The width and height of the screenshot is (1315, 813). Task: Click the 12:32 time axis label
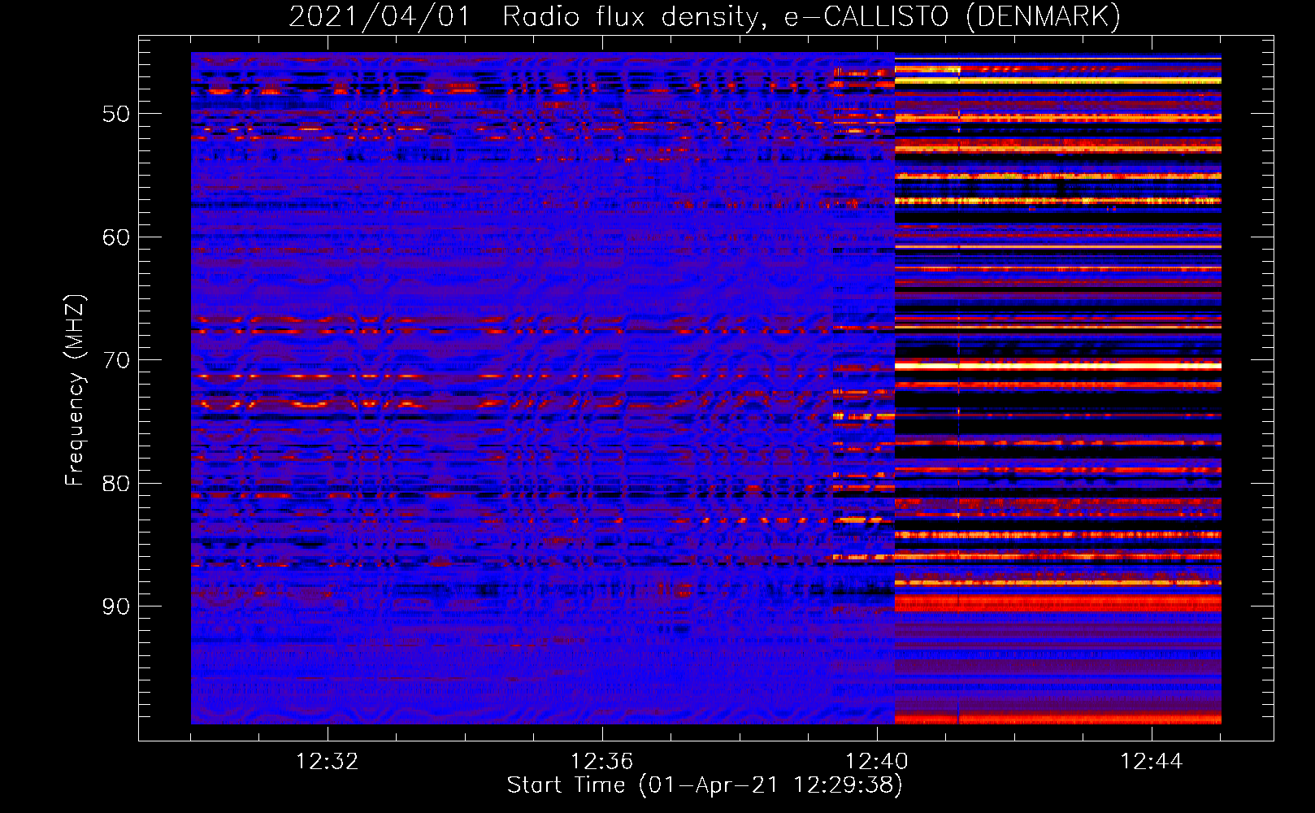click(327, 762)
